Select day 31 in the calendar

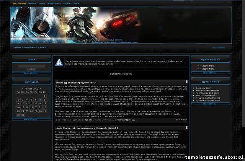point(23,115)
